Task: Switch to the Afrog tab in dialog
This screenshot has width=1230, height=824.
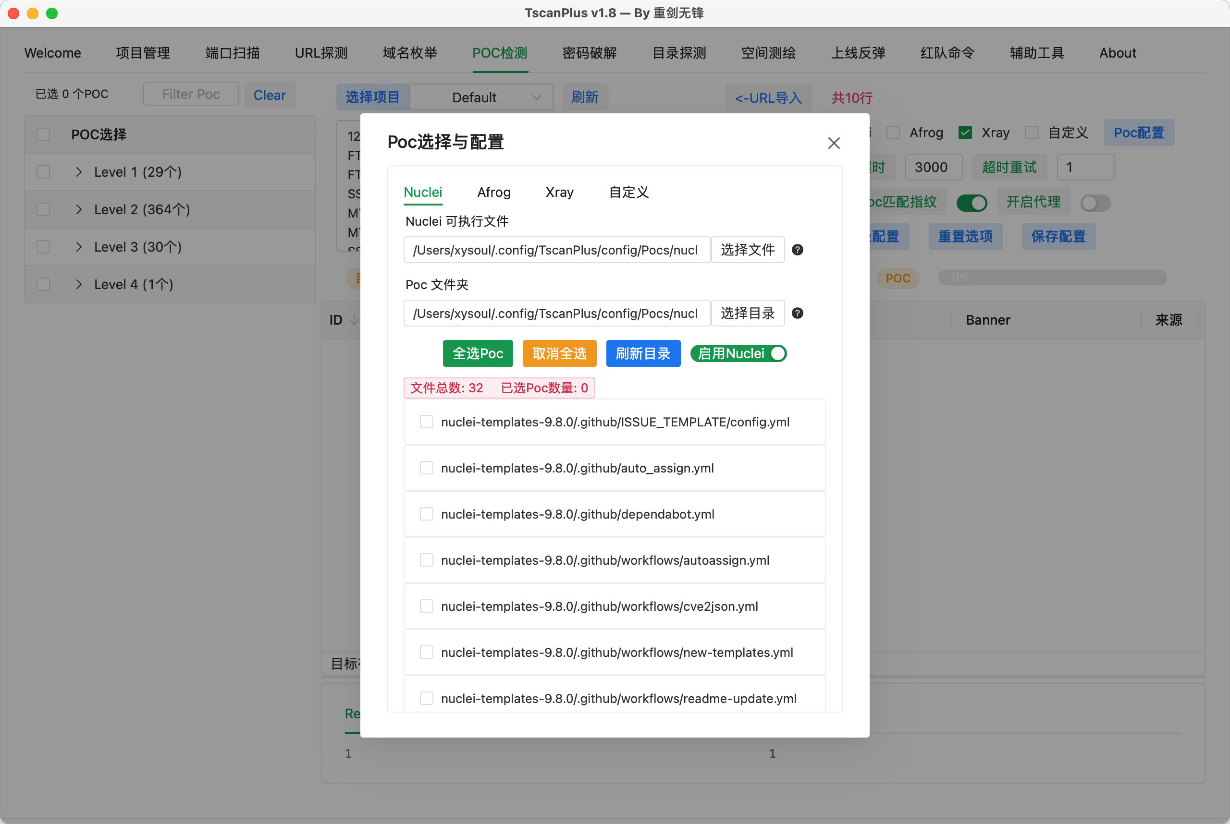Action: 493,193
